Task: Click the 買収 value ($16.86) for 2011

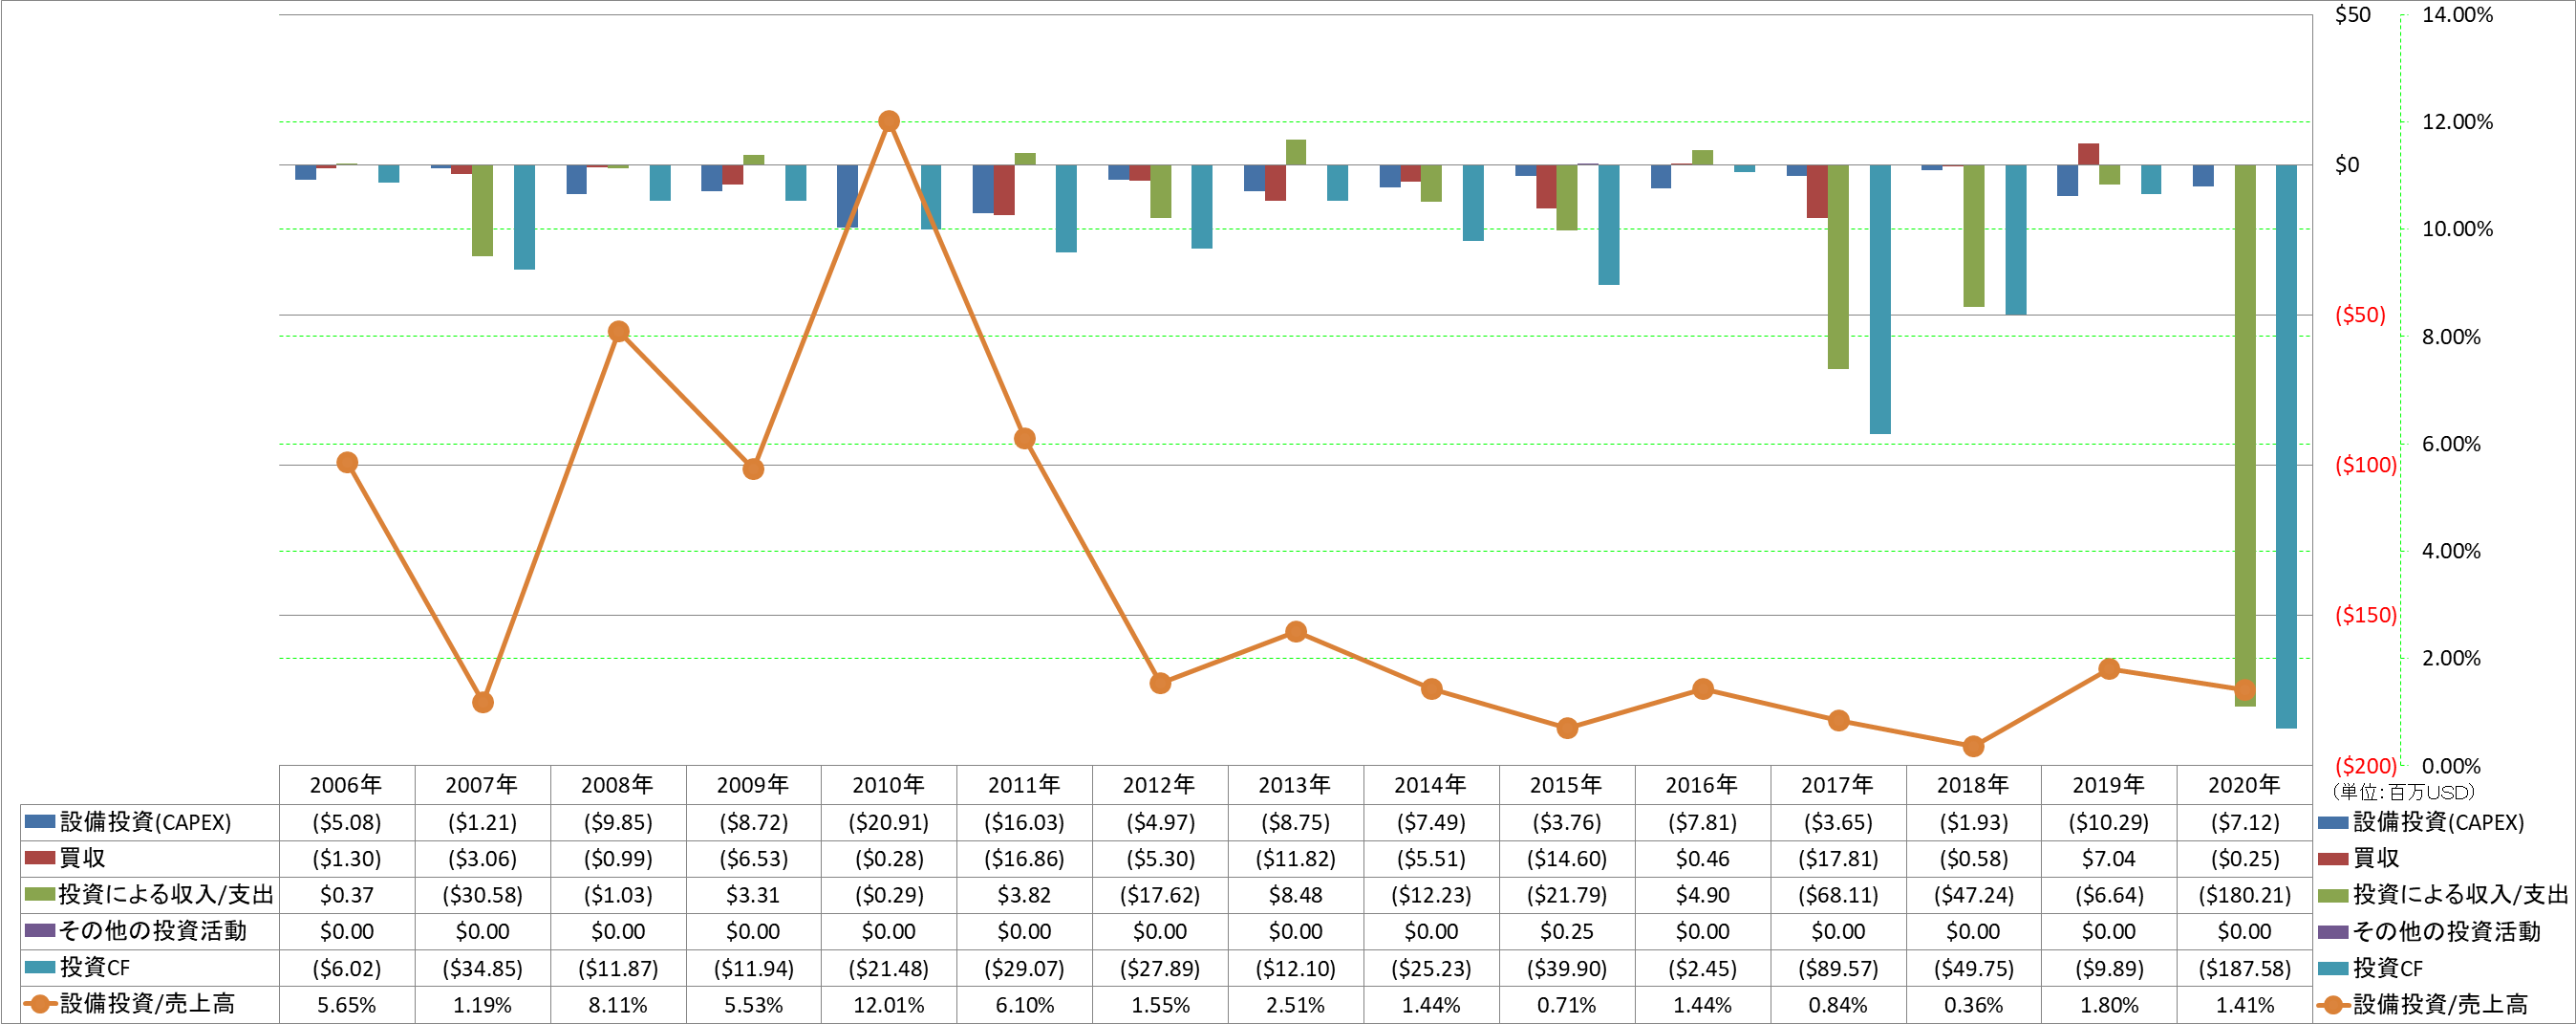Action: tap(1024, 859)
